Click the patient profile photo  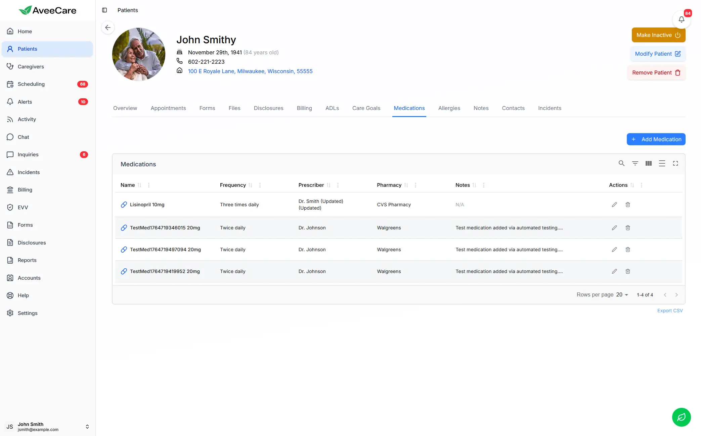[138, 54]
